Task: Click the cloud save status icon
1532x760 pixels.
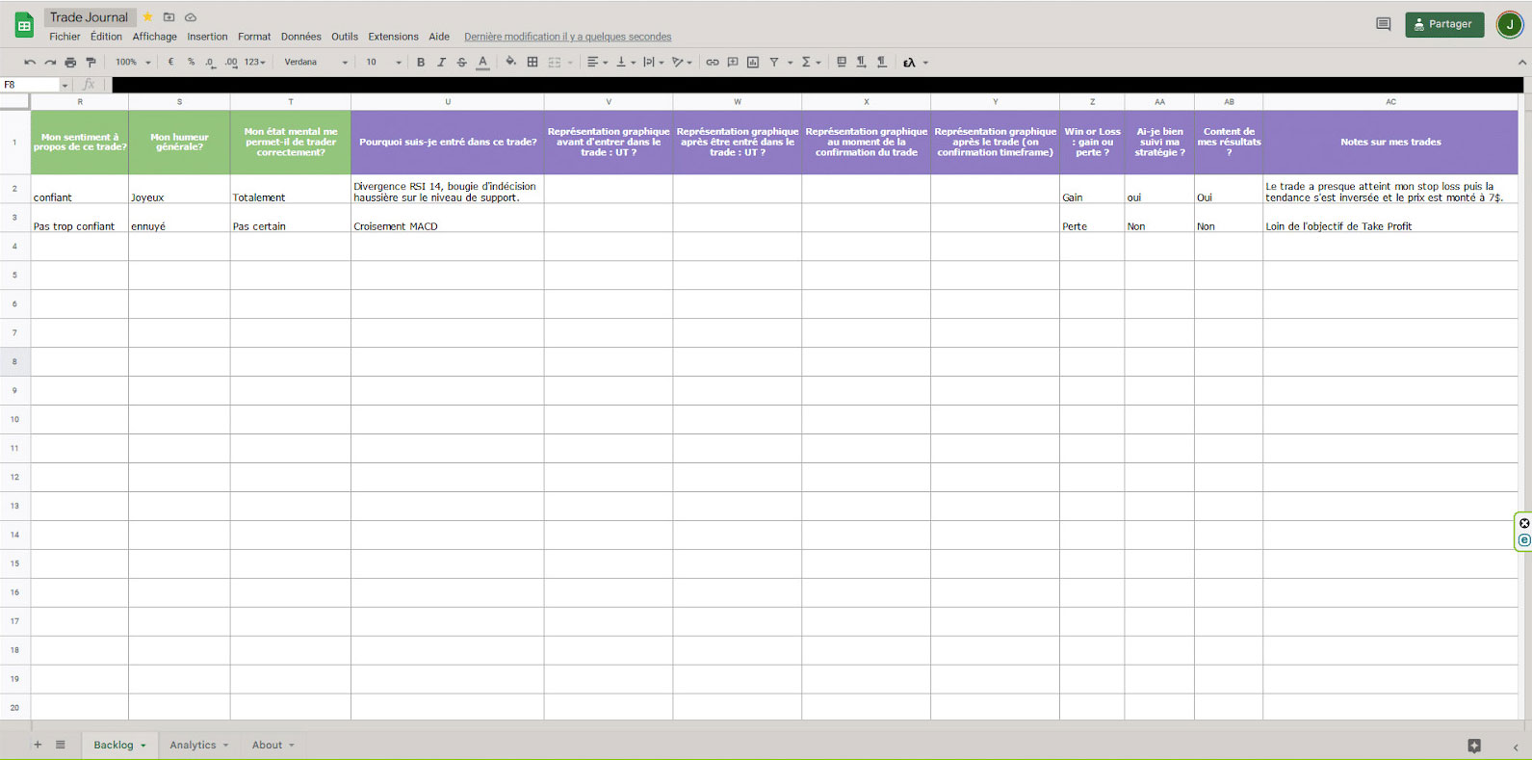Action: click(191, 17)
